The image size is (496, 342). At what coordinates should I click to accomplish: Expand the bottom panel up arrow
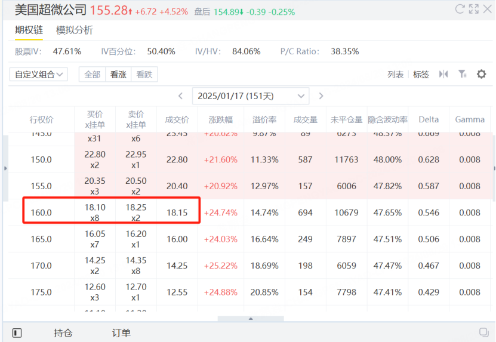click(x=251, y=319)
